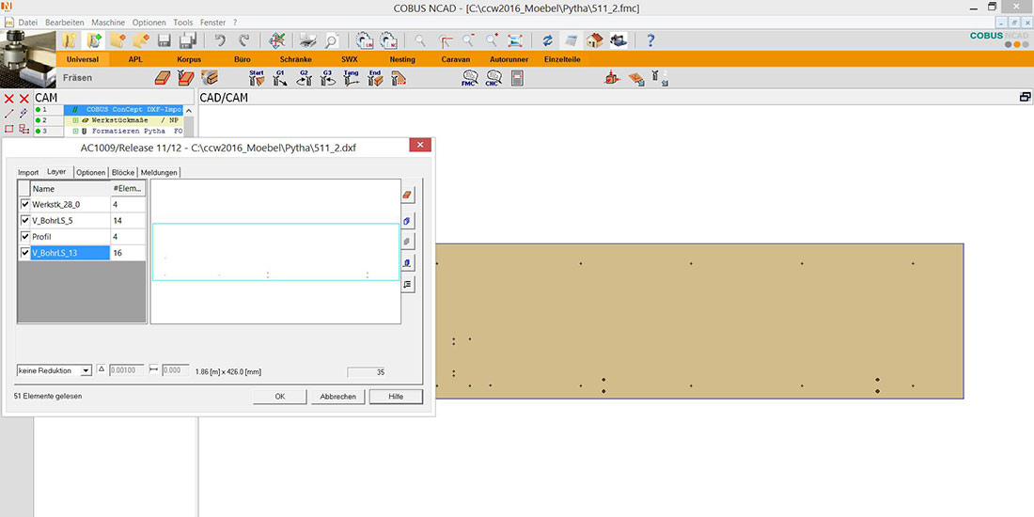Click the Redo arrow icon

click(x=244, y=40)
